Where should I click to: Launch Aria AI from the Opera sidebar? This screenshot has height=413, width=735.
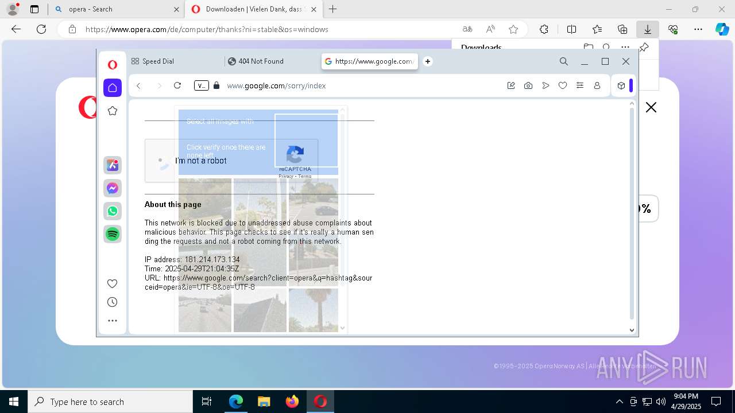tap(113, 165)
